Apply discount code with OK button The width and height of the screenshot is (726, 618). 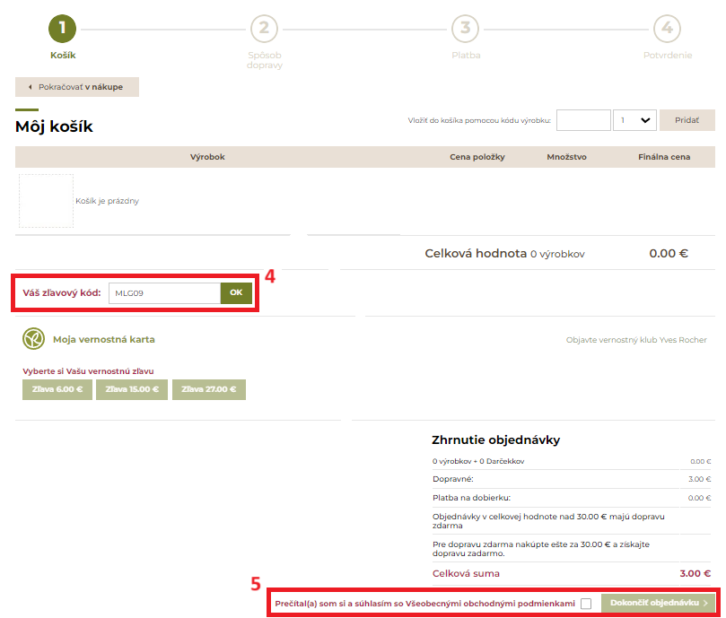[236, 292]
